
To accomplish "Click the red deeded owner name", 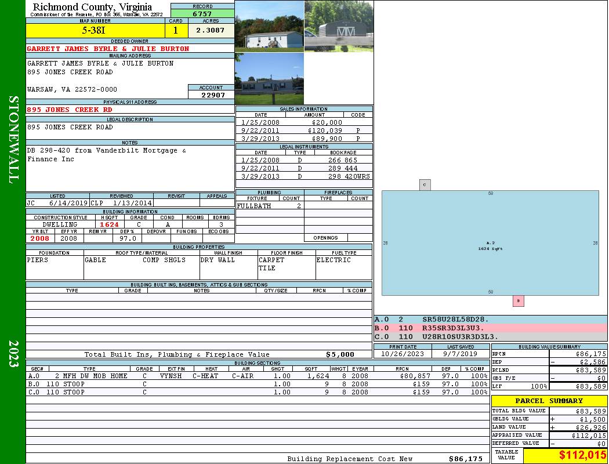I will (x=108, y=49).
